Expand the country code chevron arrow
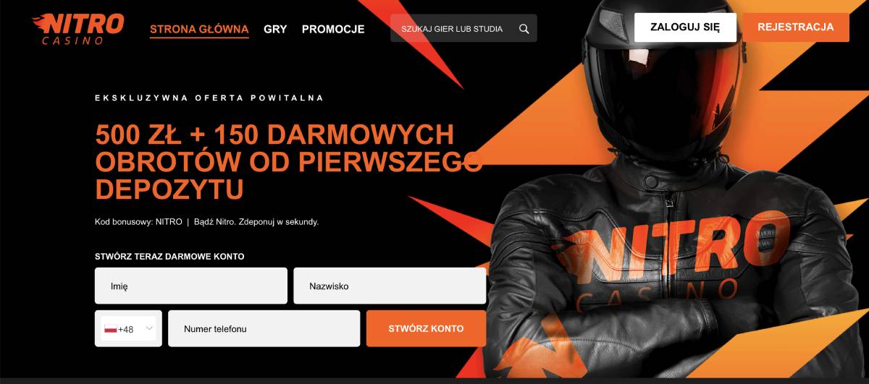Image resolution: width=869 pixels, height=384 pixels. (149, 328)
